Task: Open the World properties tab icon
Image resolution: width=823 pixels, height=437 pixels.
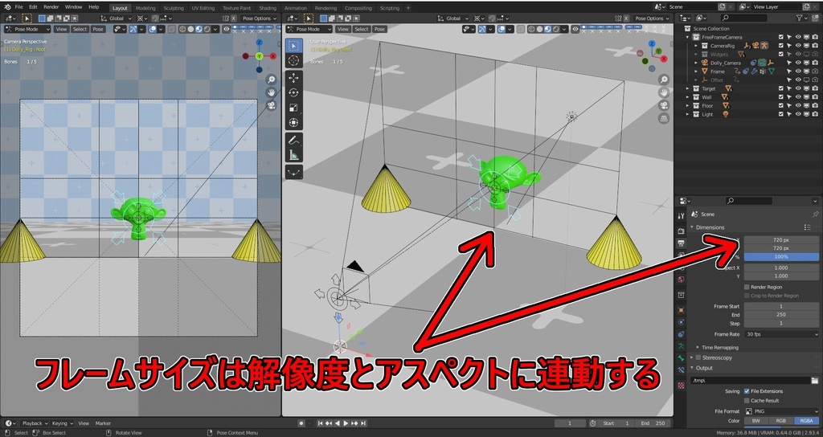Action: pos(681,280)
